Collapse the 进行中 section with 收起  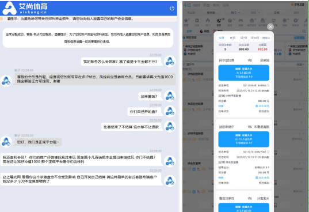(x=300, y=65)
